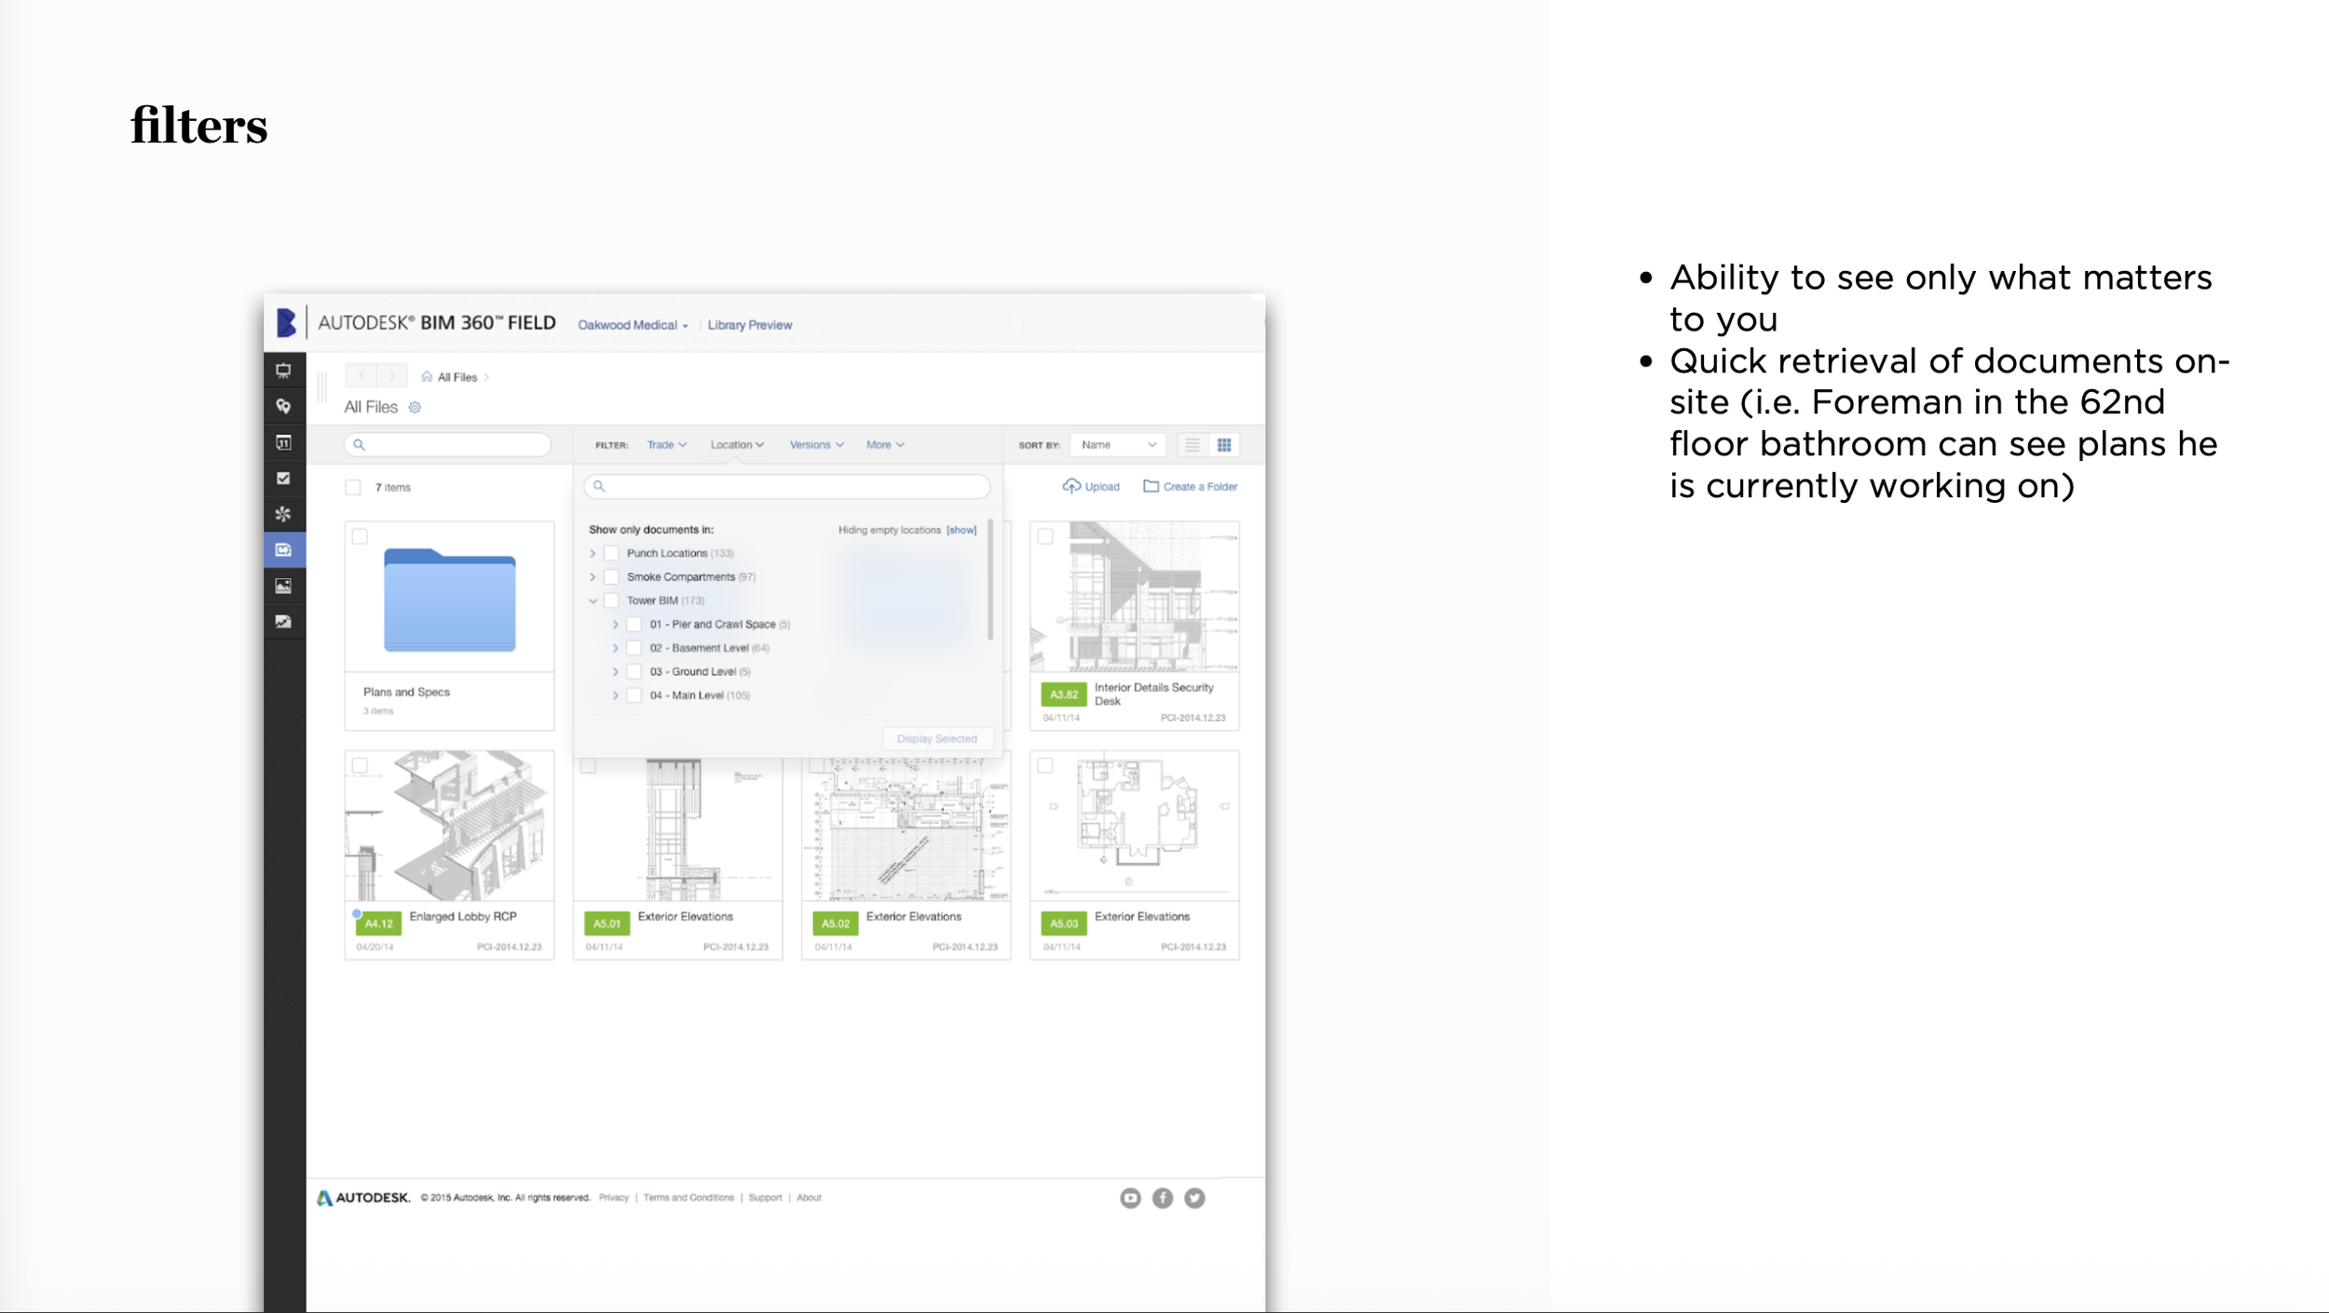Click the All Files settings gear
This screenshot has height=1313, width=2329.
point(415,407)
